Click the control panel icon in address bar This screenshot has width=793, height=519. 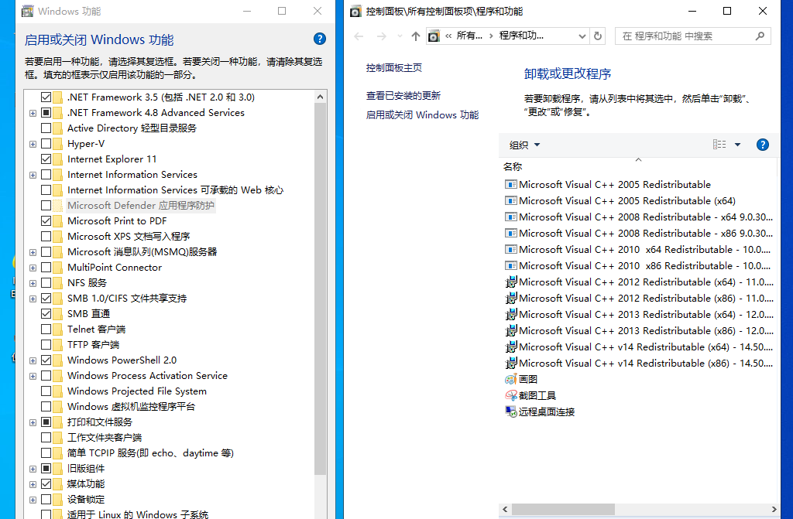pyautogui.click(x=434, y=36)
